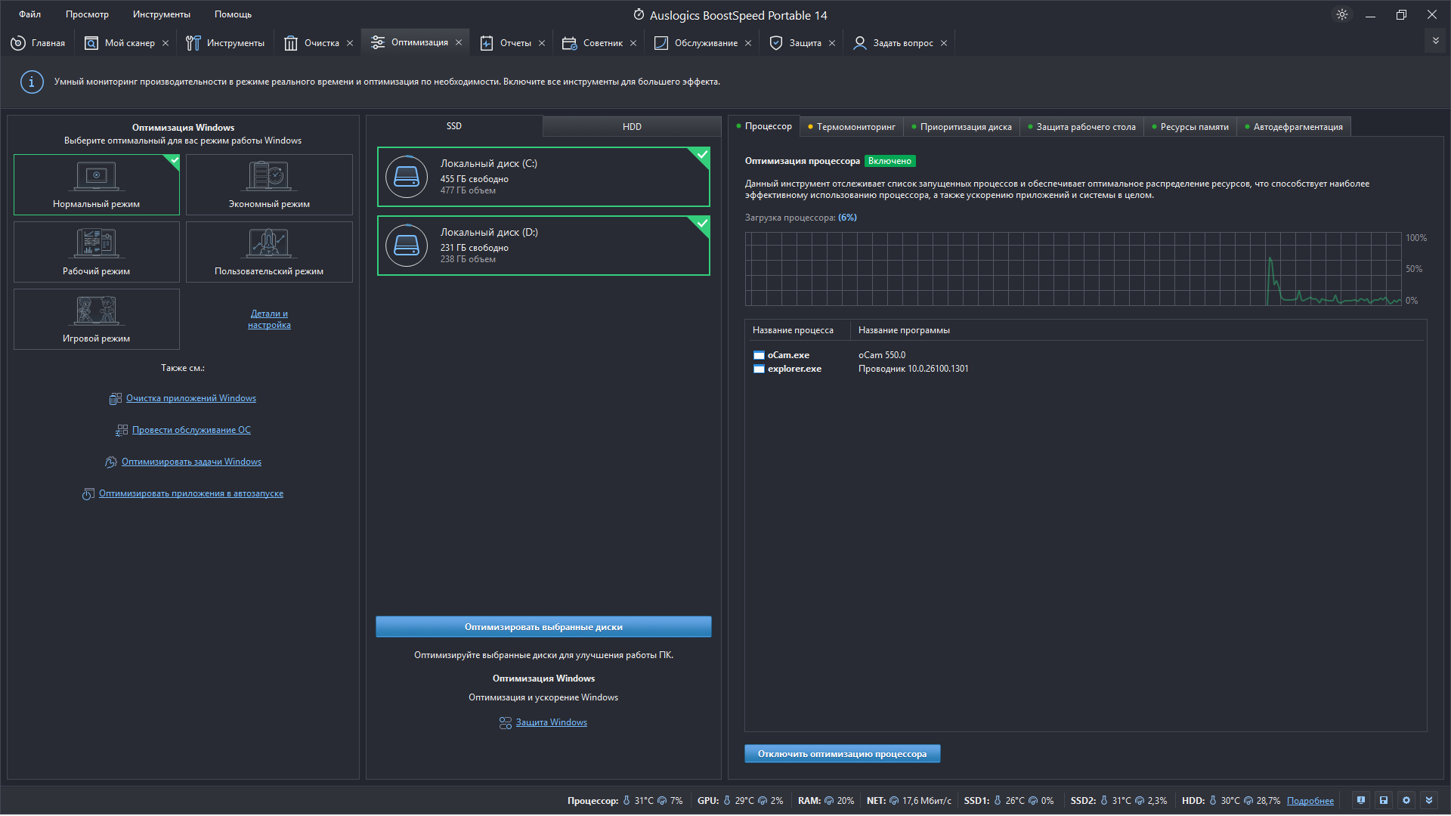Toggle selection of Локальный диск (D:)
This screenshot has width=1451, height=816.
point(543,246)
